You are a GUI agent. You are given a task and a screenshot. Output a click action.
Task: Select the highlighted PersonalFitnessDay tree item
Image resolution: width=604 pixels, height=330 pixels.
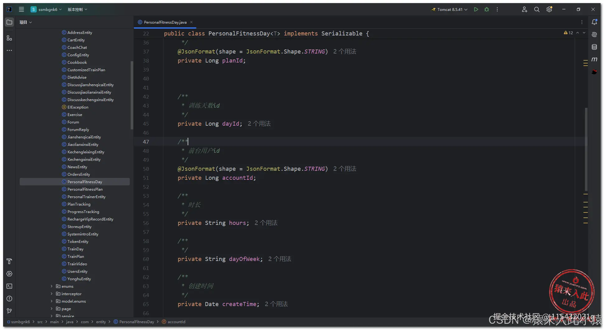point(75,182)
